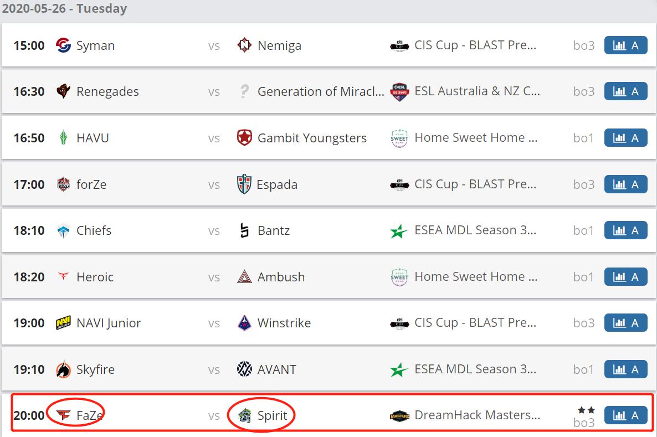Image resolution: width=657 pixels, height=437 pixels.
Task: Open the FaZe team link
Action: 90,415
